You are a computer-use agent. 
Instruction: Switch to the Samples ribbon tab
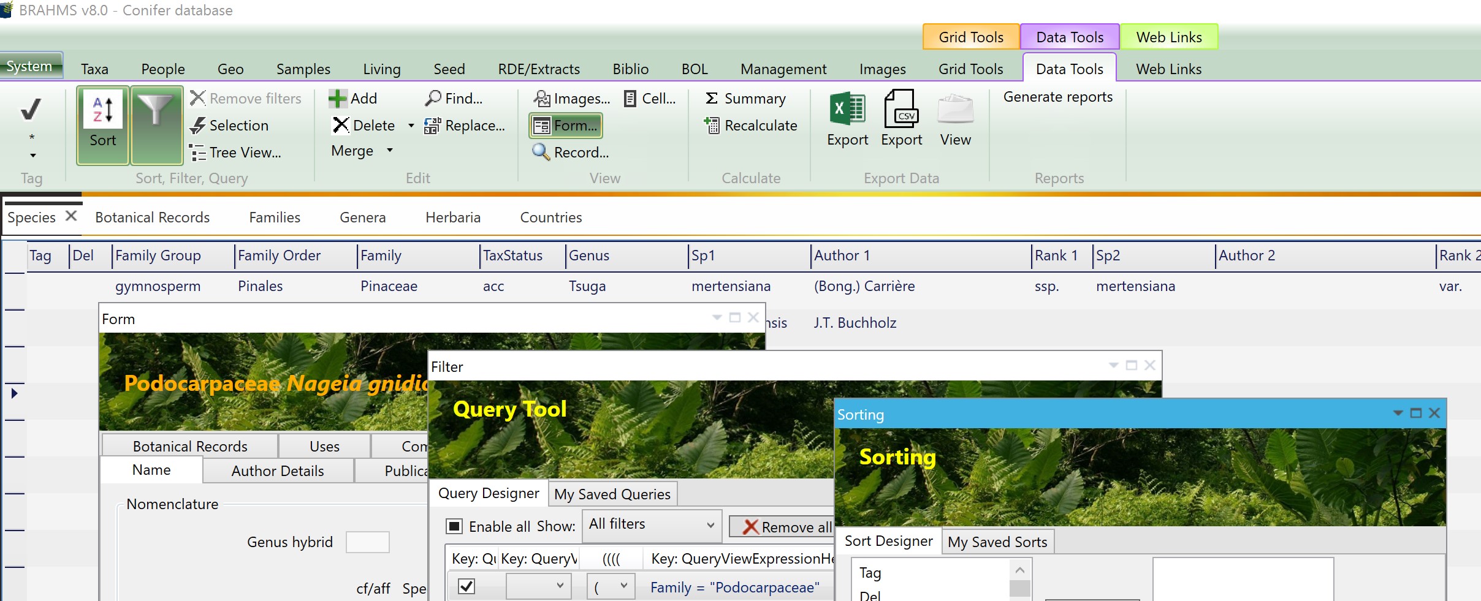click(303, 69)
